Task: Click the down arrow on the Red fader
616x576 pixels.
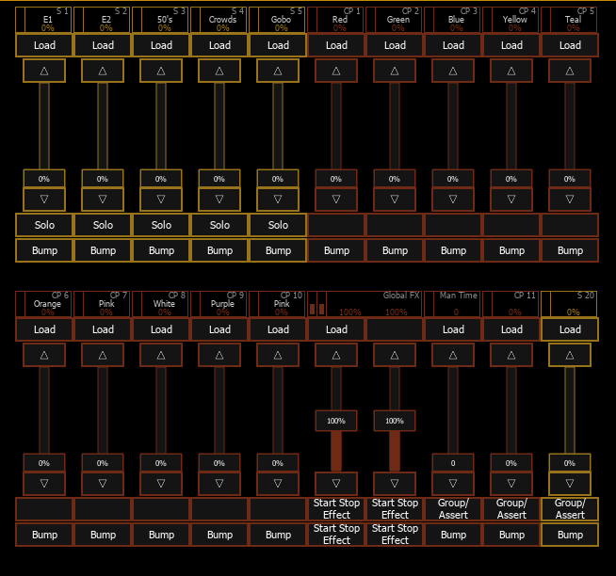Action: pos(336,200)
